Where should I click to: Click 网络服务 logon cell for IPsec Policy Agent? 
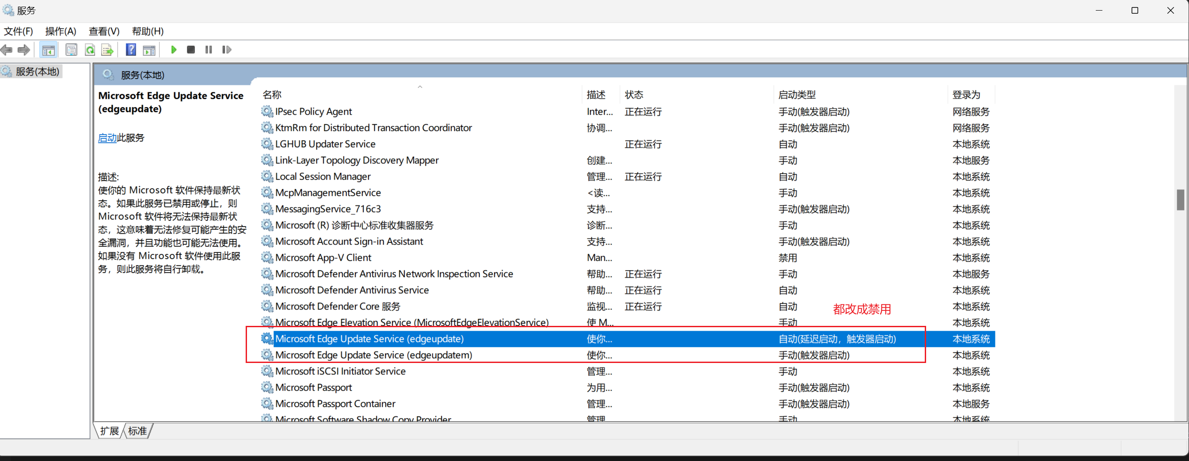971,112
